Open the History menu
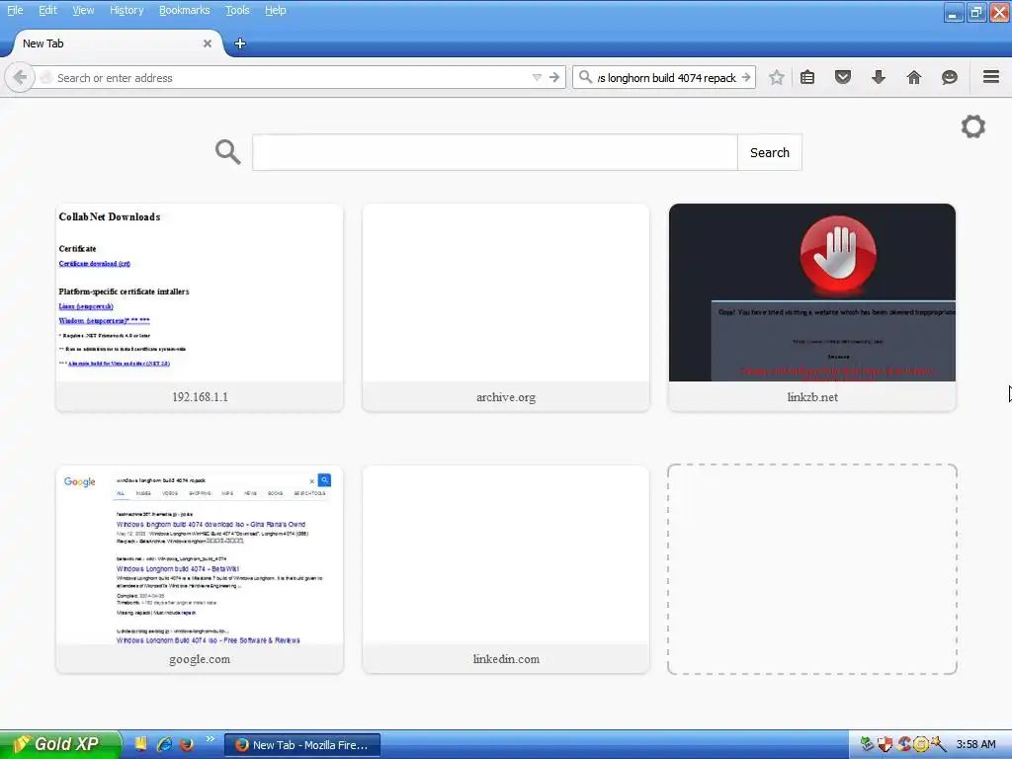The width and height of the screenshot is (1012, 759). pos(126,10)
